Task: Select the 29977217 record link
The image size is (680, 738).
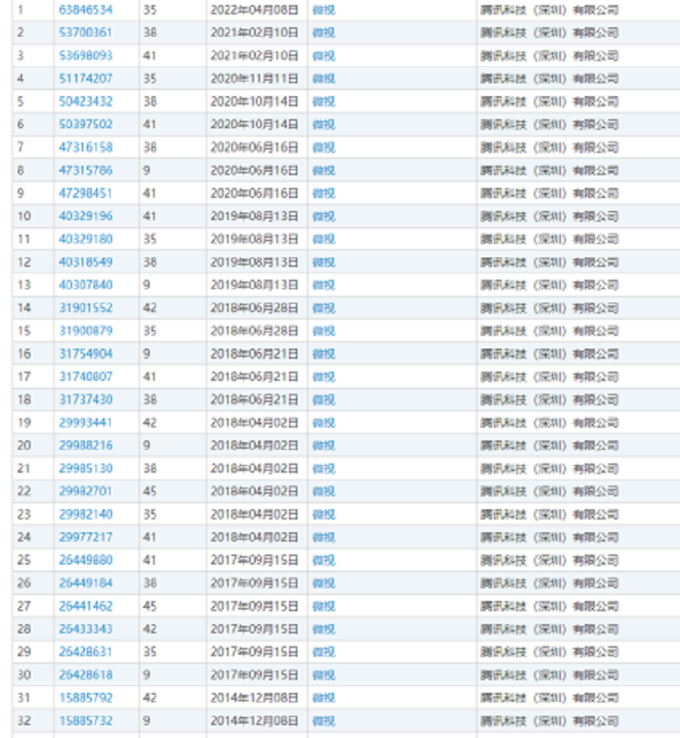Action: coord(85,537)
